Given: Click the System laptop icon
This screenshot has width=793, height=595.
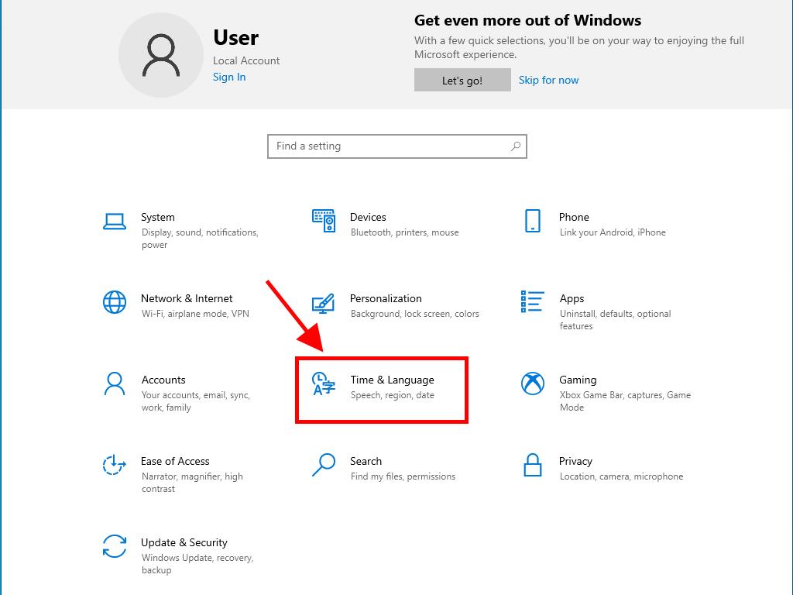Looking at the screenshot, I should tap(115, 222).
